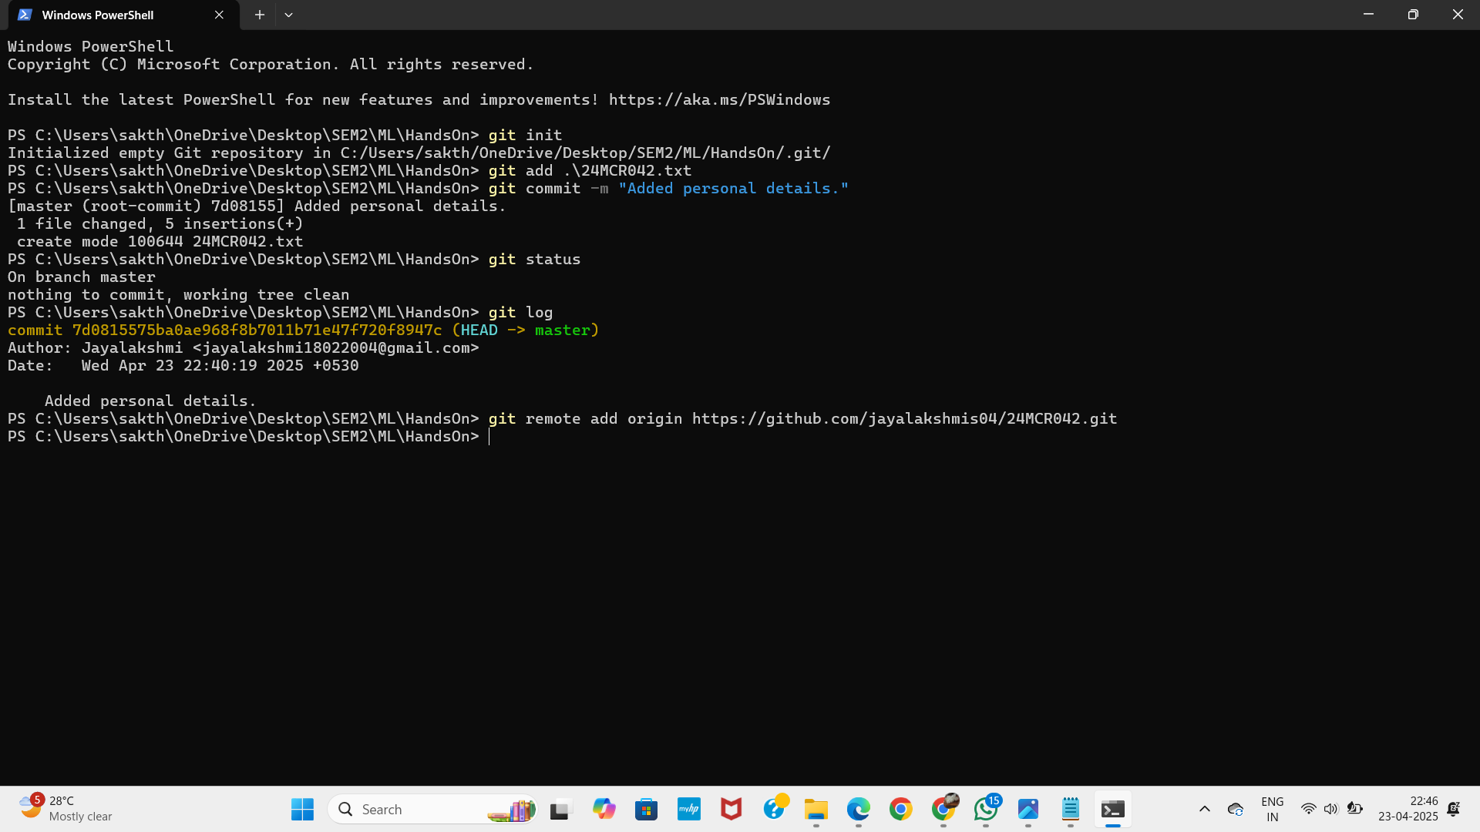Click "Initialized empty Git repository" output line
This screenshot has height=832, width=1480.
point(419,153)
